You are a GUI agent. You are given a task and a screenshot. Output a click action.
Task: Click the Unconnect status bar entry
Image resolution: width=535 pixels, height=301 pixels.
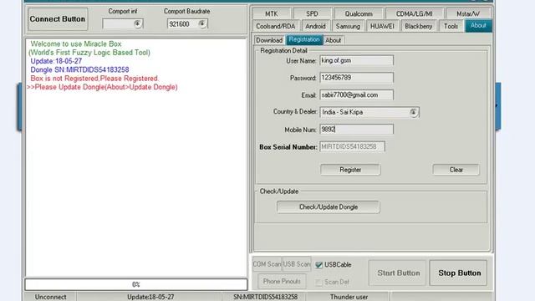click(x=50, y=297)
